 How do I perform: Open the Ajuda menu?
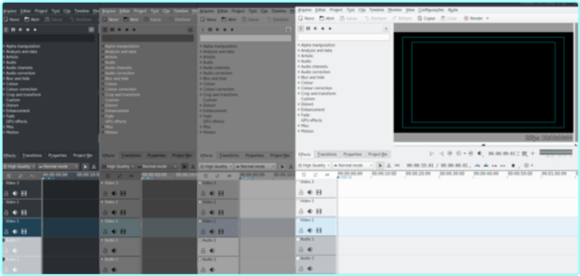[453, 10]
